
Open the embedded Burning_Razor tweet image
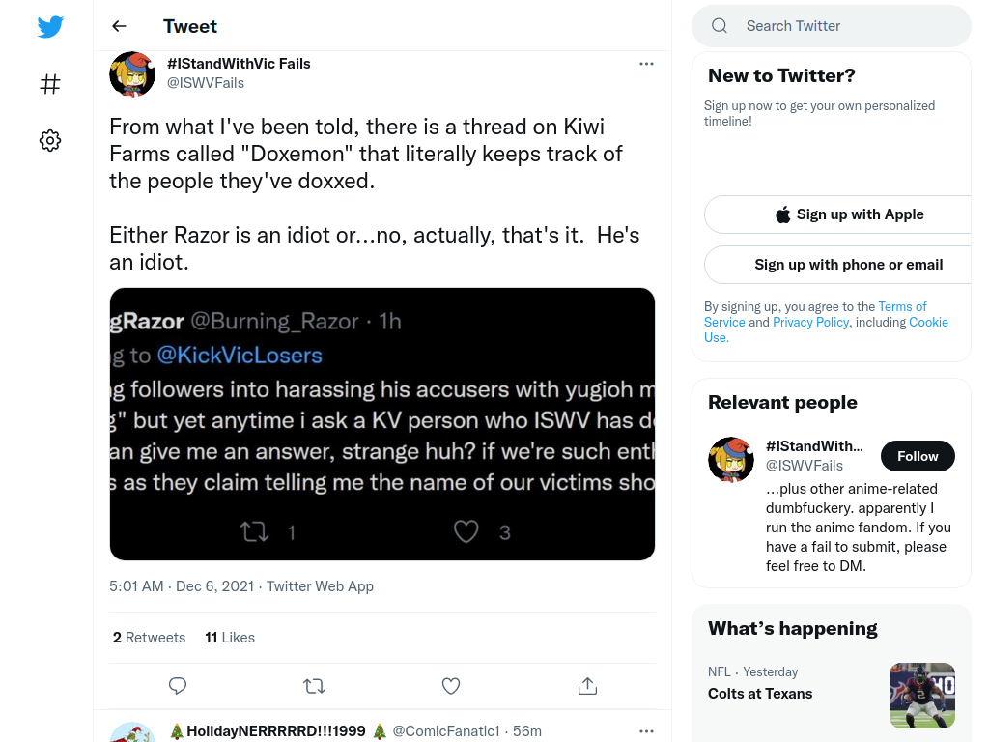click(382, 424)
